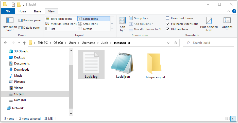238x123 pixels.
Task: Open Pictures in navigation pane
Action: (x=17, y=82)
